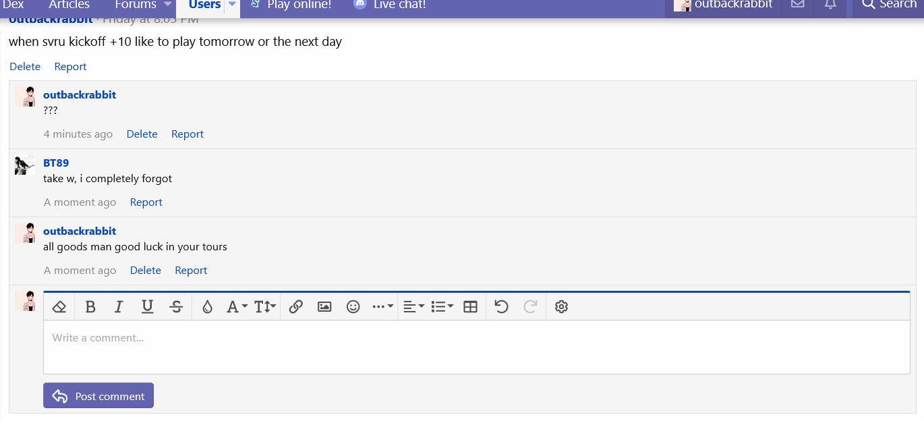Report the main profile post
The image size is (924, 421).
point(70,67)
